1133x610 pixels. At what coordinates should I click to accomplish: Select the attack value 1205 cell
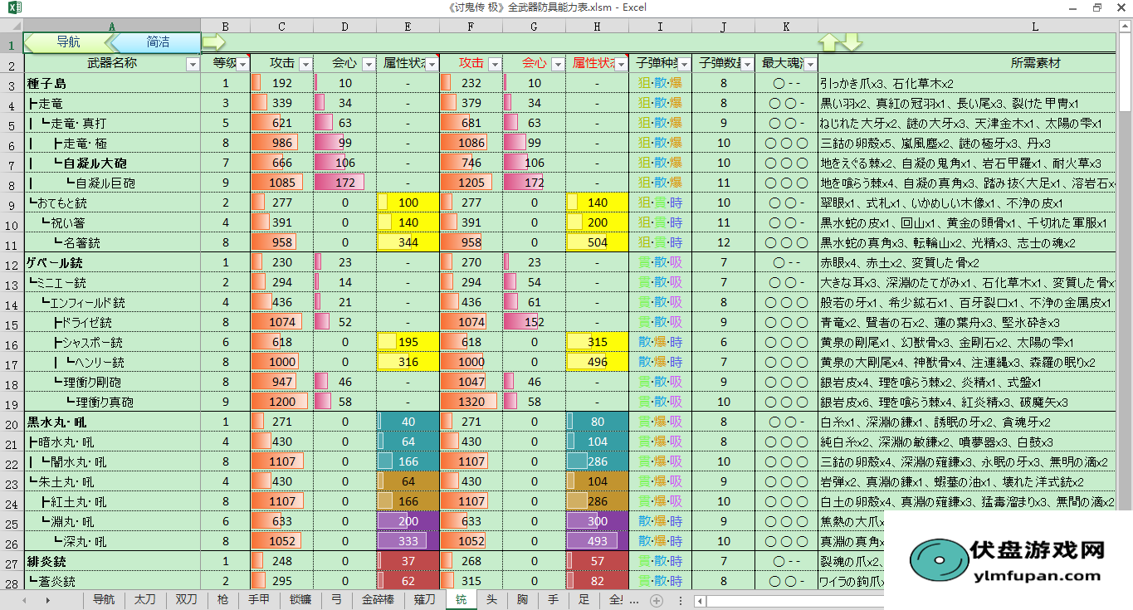coord(471,183)
